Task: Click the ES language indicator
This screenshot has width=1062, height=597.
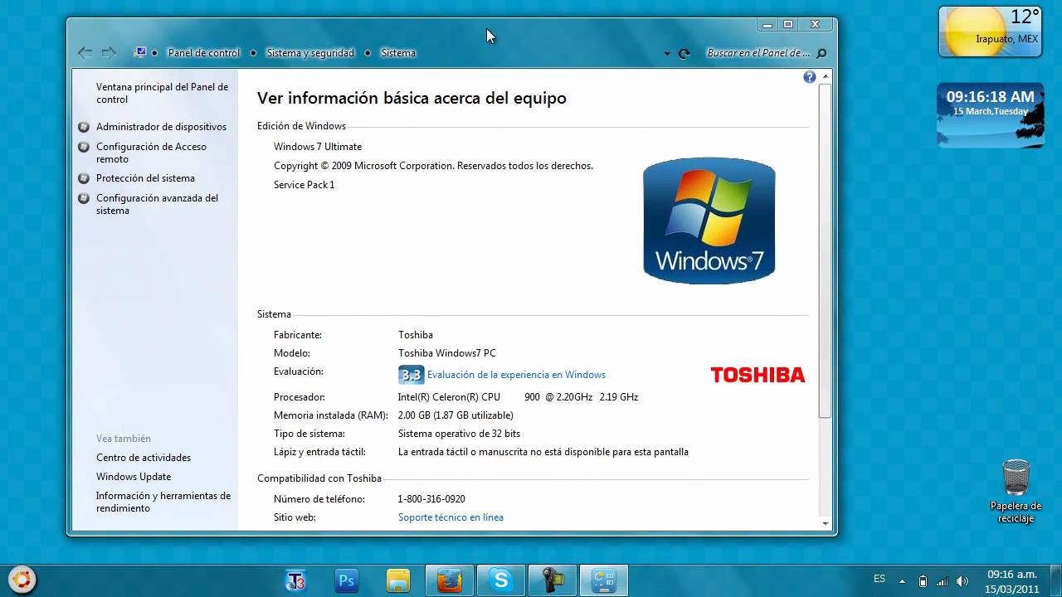Action: [x=879, y=579]
